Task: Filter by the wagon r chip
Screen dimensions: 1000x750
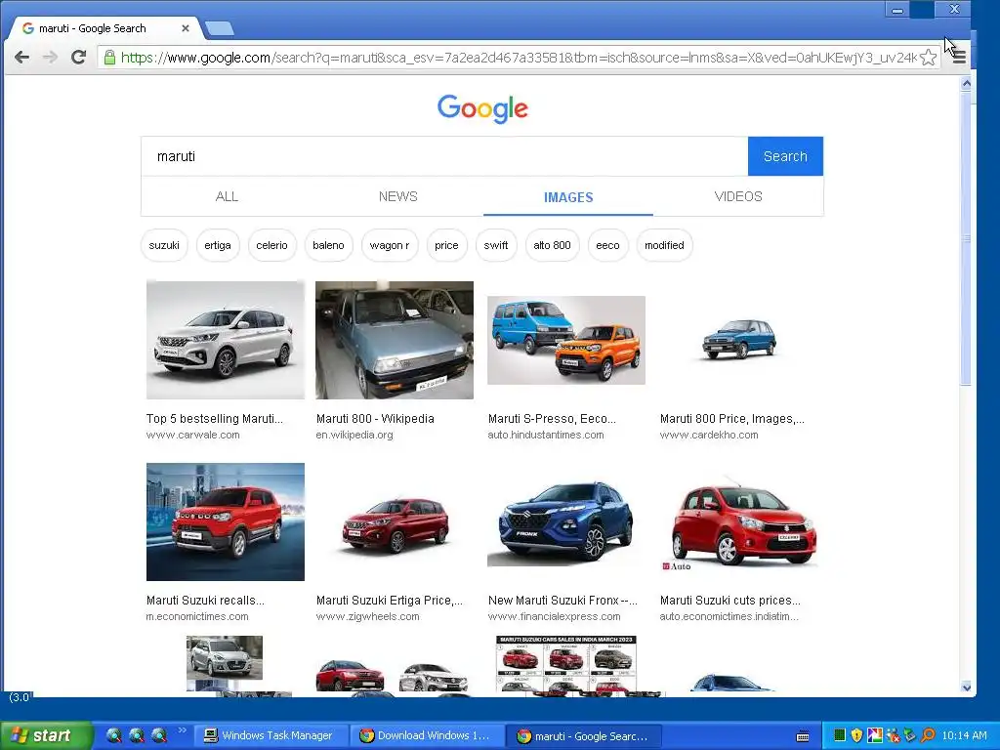Action: tap(389, 245)
